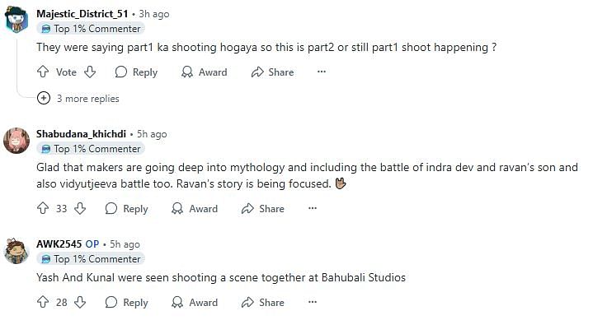Downvote AWK2545's comment
593x320 pixels.
(80, 302)
